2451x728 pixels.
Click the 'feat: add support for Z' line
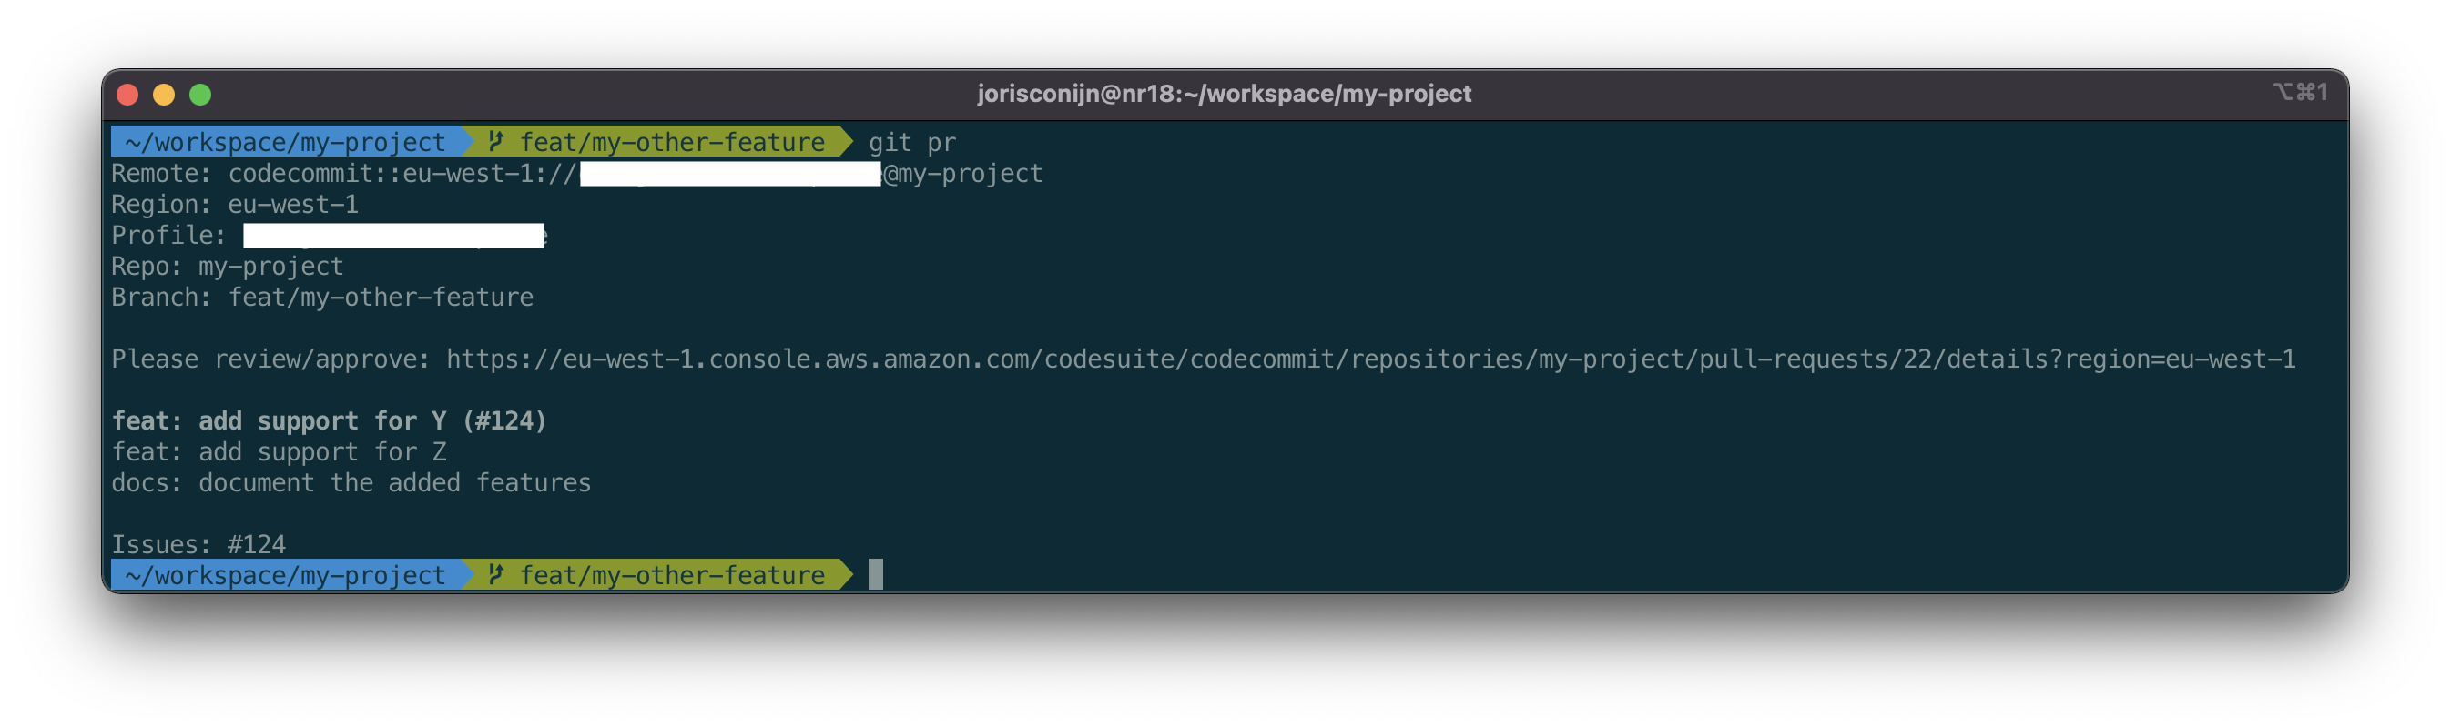pos(279,451)
